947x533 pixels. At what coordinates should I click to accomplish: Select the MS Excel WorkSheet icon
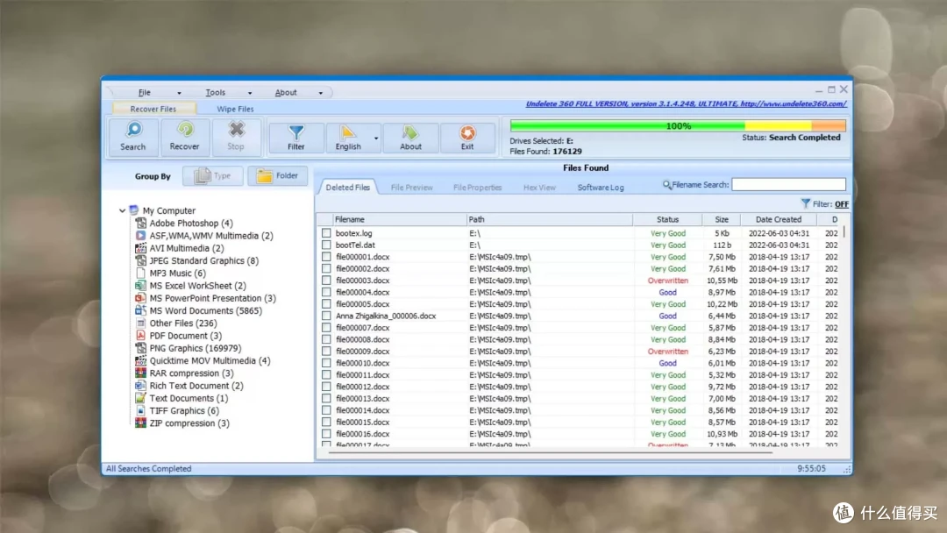(140, 286)
